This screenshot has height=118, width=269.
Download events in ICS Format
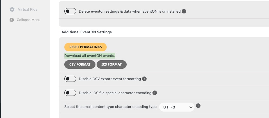111,64
